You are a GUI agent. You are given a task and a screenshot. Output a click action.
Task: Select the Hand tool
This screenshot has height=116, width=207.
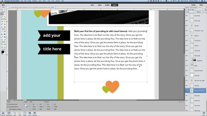[5, 10]
